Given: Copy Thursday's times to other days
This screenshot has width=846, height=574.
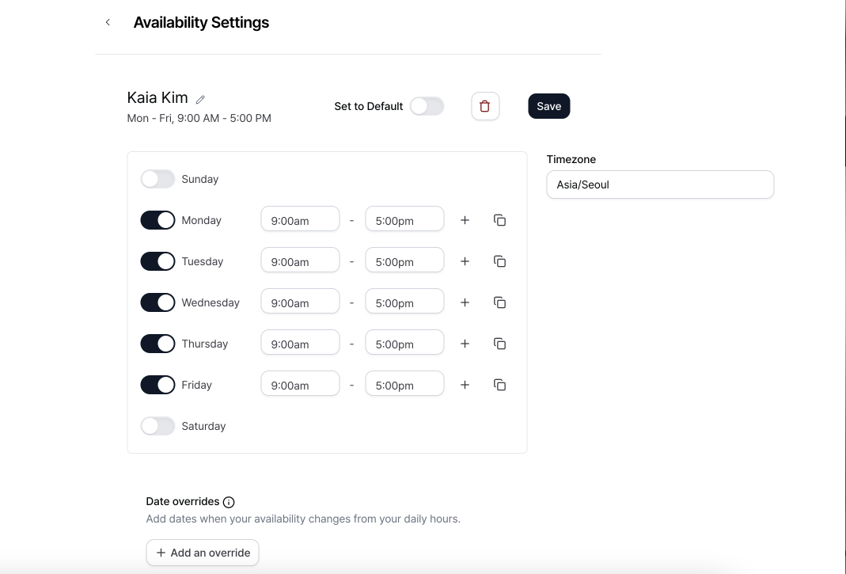Looking at the screenshot, I should pos(499,344).
